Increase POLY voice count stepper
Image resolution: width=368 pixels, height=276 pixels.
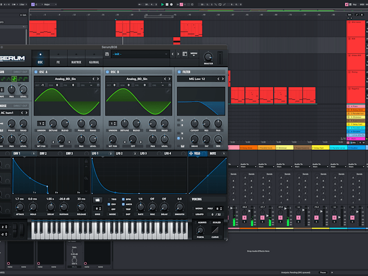click(221, 207)
